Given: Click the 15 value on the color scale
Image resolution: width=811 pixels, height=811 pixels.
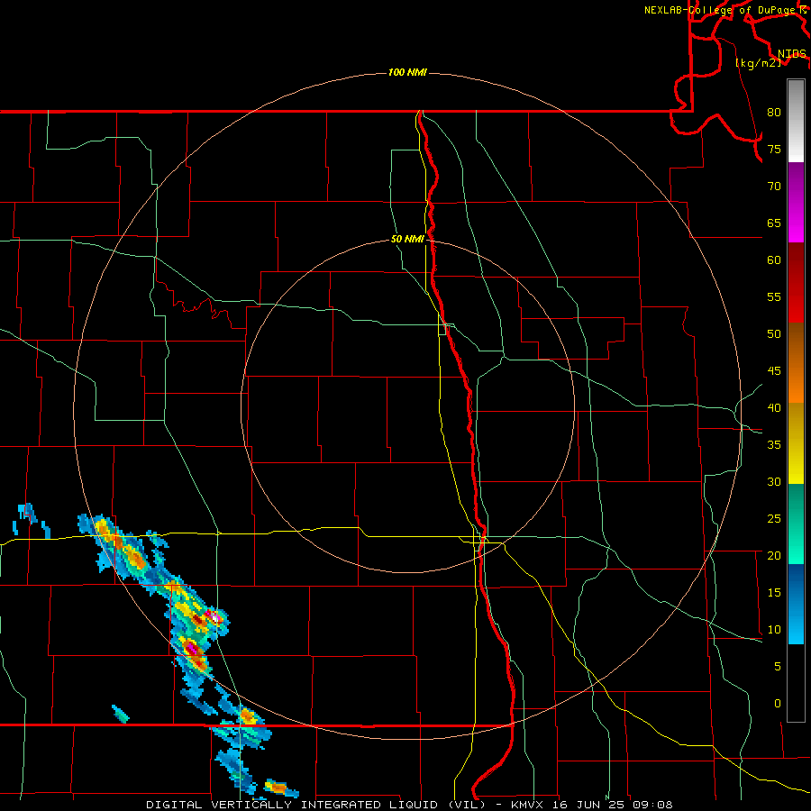Looking at the screenshot, I should (x=774, y=593).
